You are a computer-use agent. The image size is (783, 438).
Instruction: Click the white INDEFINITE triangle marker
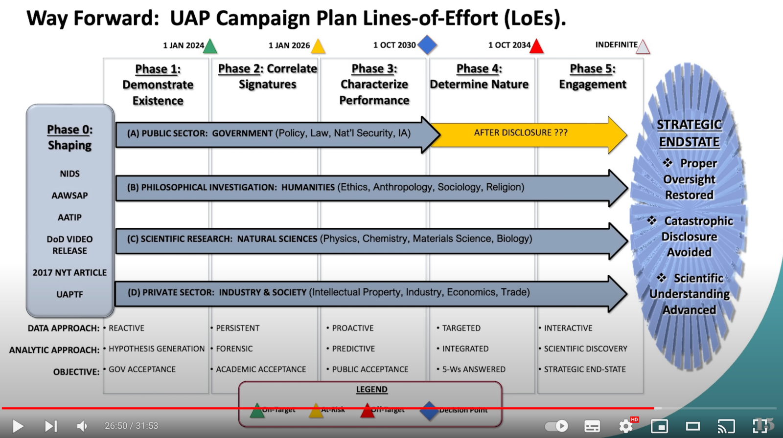pos(643,47)
